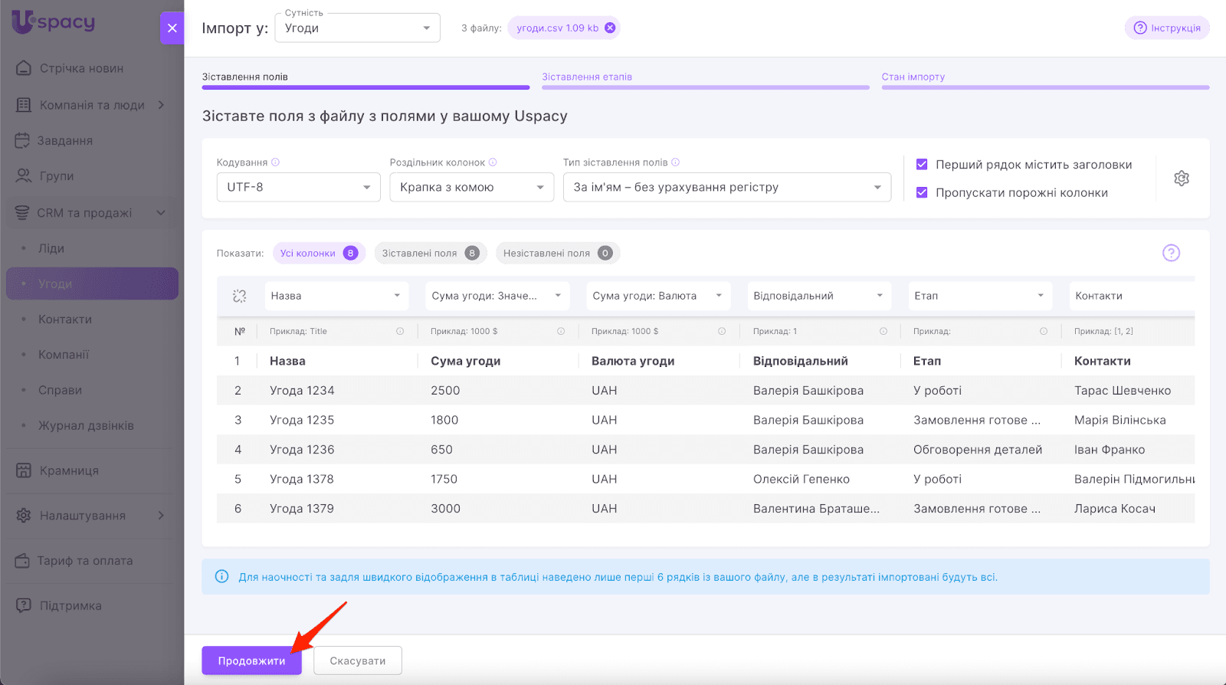Open the Кодування UTF-8 dropdown
This screenshot has height=685, width=1226.
pos(298,188)
